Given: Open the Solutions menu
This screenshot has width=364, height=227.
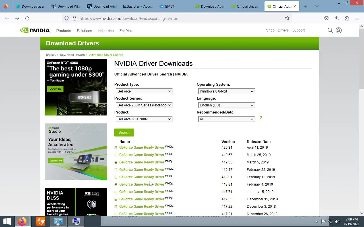Looking at the screenshot, I should coord(84,31).
